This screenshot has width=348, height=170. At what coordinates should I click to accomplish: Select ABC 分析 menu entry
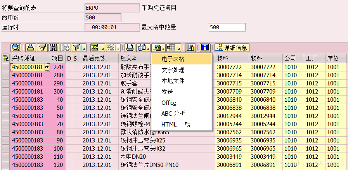click(182, 113)
